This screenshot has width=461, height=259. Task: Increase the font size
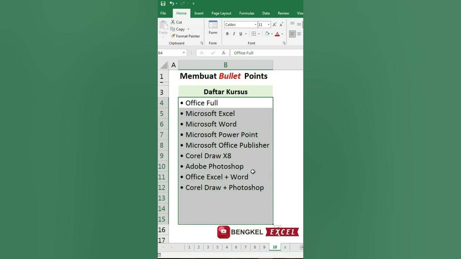click(x=274, y=24)
